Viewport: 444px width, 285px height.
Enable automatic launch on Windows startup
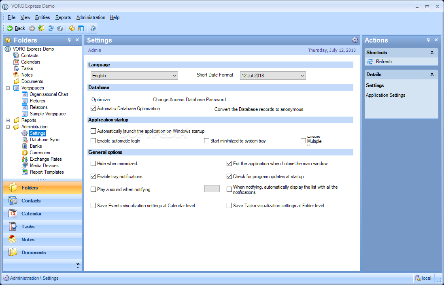(93, 131)
